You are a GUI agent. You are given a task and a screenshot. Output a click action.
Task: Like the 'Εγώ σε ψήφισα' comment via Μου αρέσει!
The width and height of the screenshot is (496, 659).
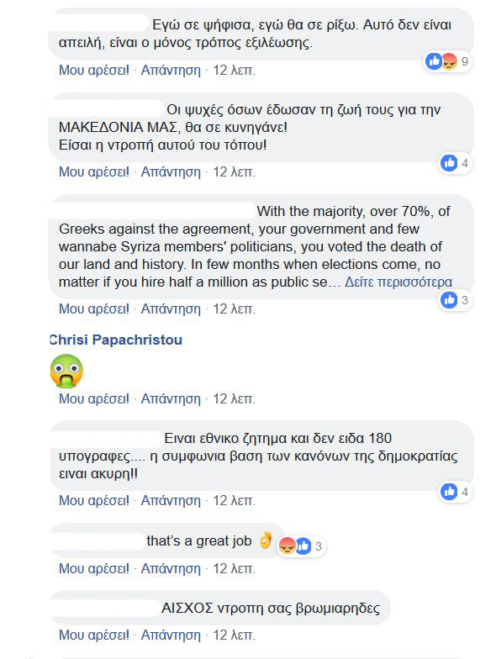coord(94,71)
